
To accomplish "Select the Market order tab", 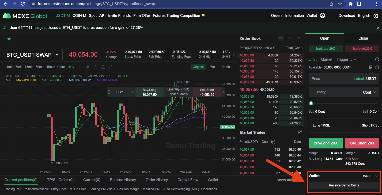I will point(326,59).
